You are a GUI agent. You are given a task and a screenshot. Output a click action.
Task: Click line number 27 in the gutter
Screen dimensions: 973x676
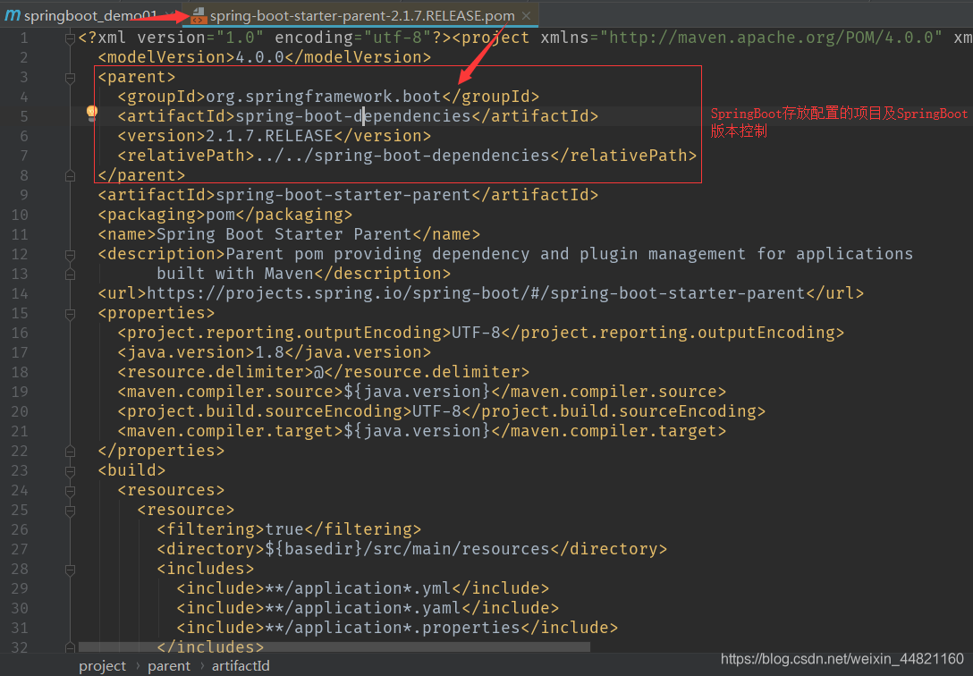[x=20, y=549]
